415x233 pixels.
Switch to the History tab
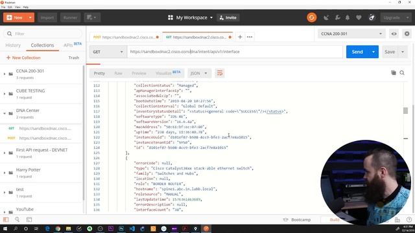(x=13, y=45)
